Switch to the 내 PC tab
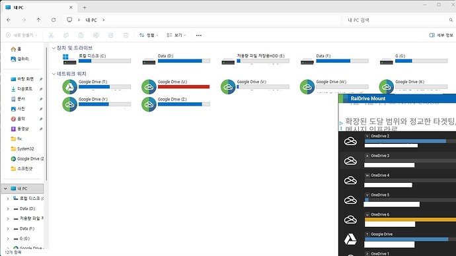Screen dimensions: 456x256 (39, 7)
